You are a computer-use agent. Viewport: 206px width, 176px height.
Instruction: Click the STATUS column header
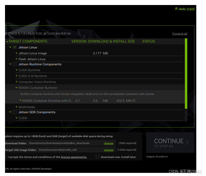click(x=148, y=41)
